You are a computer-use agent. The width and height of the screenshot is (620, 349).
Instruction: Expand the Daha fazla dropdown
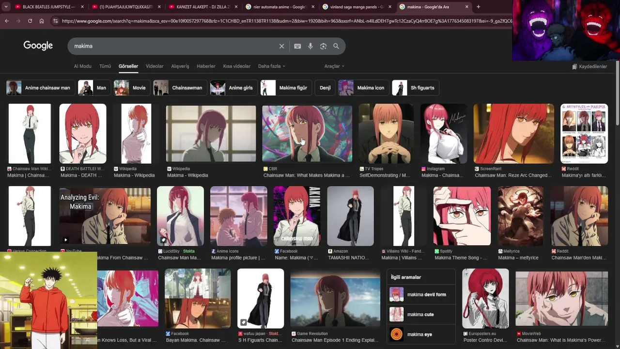(x=271, y=66)
